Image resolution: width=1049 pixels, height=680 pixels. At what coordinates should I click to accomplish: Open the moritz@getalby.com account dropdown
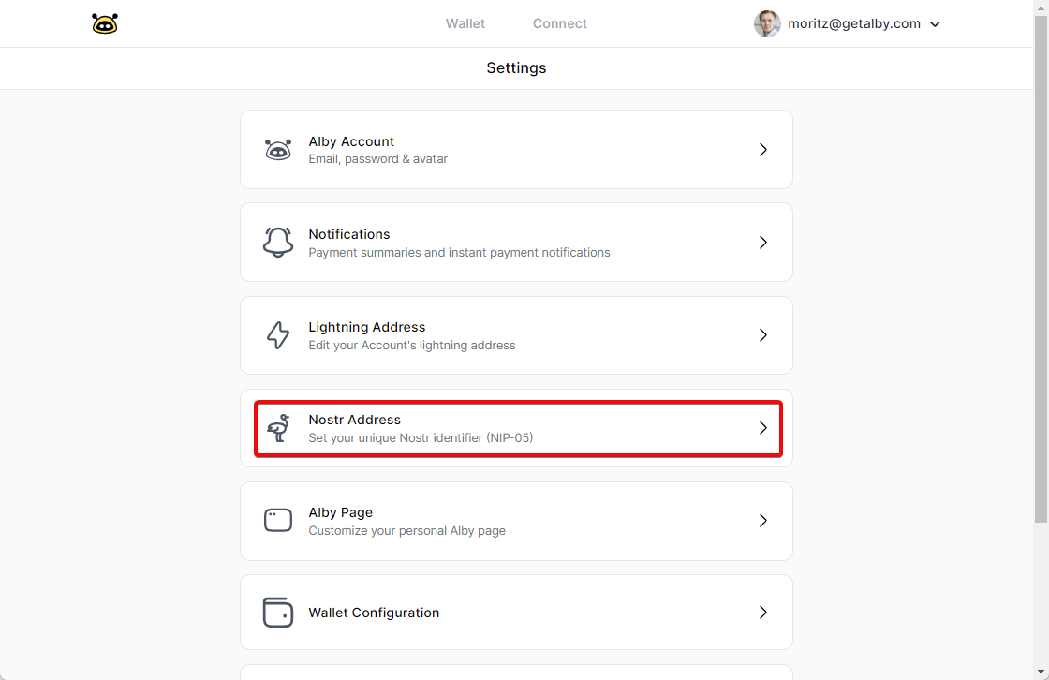tap(934, 24)
